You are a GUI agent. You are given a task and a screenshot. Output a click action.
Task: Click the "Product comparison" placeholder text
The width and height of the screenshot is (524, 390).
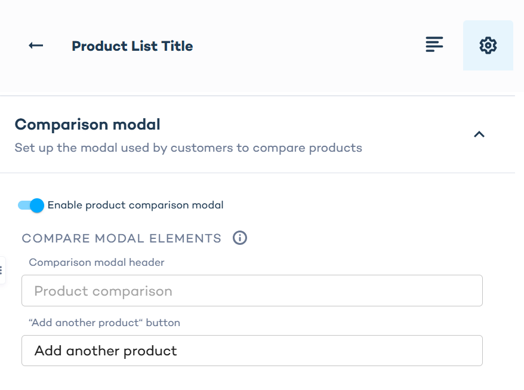[103, 291]
